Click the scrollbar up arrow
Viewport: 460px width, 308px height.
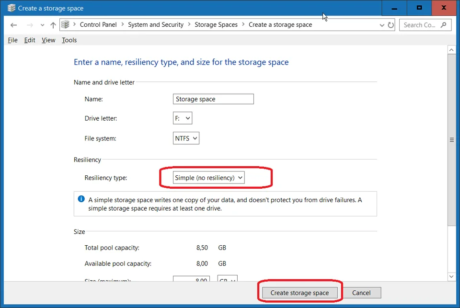tap(451, 50)
